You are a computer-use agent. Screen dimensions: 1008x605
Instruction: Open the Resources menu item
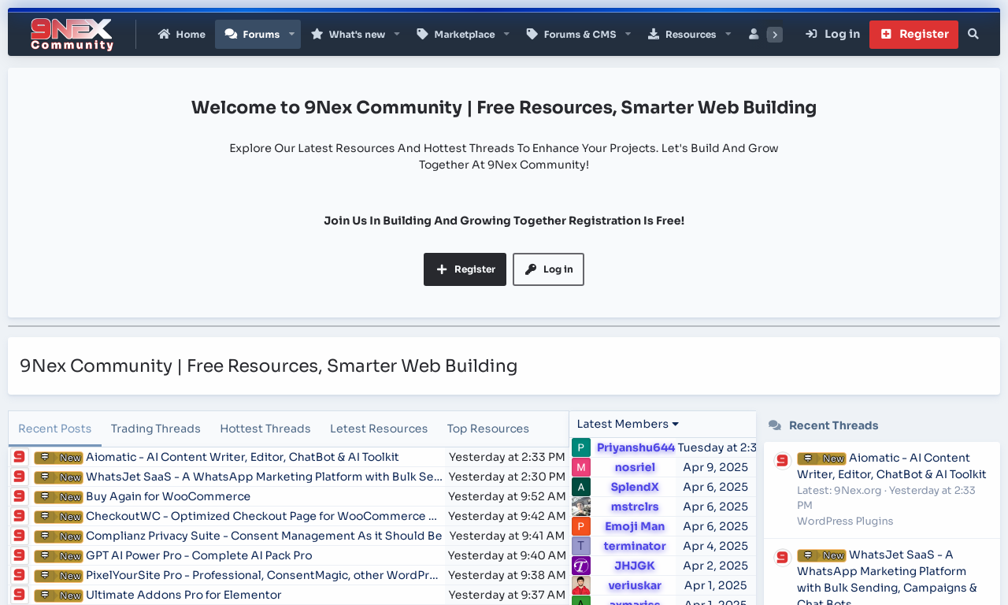pyautogui.click(x=682, y=34)
